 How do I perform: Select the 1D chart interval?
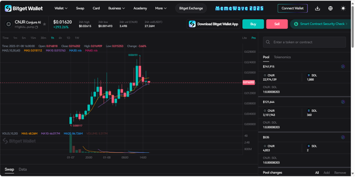[68, 38]
